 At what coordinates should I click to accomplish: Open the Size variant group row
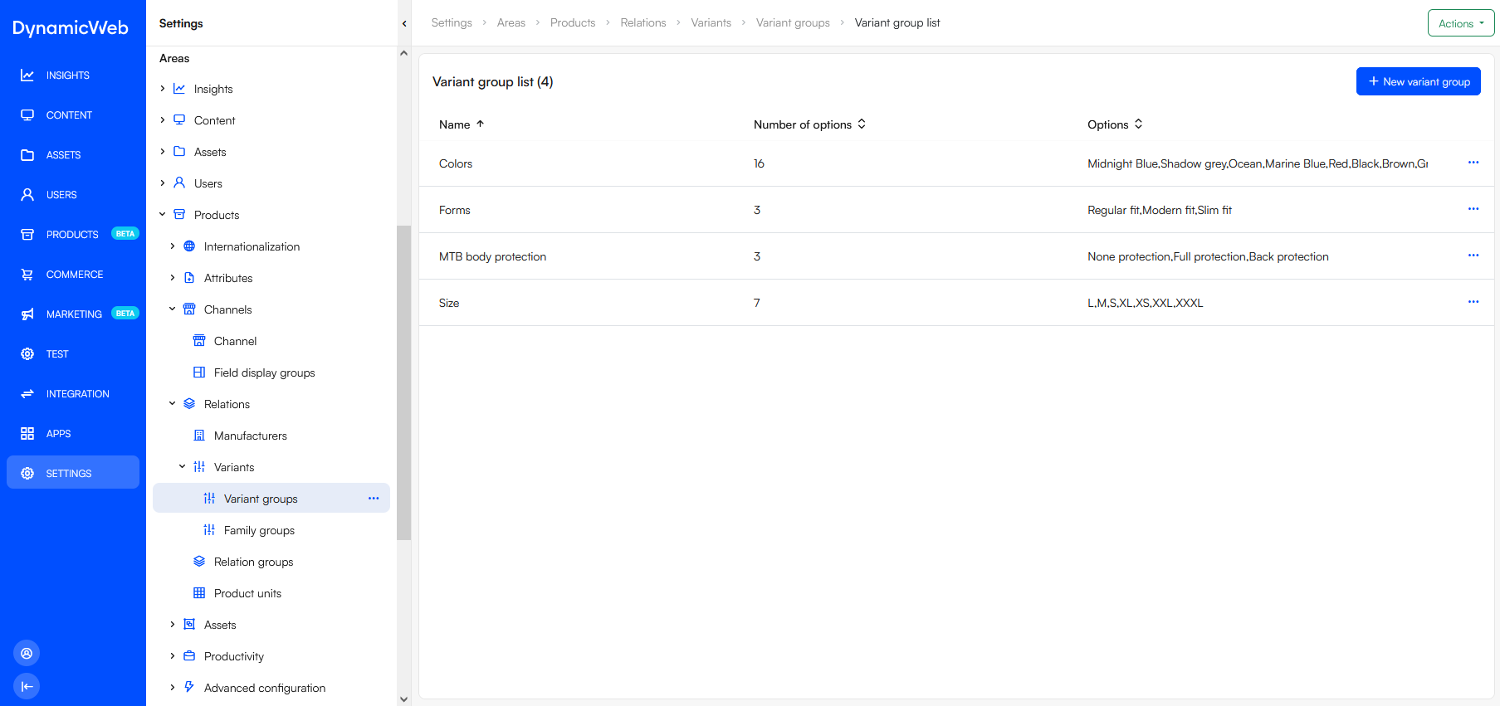pyautogui.click(x=956, y=303)
